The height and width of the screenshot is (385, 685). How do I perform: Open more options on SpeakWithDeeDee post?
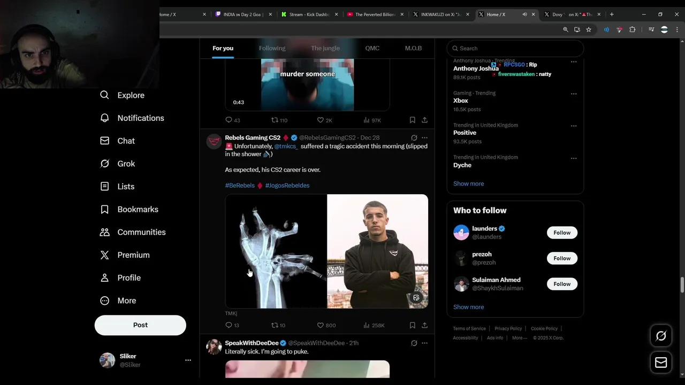point(424,343)
